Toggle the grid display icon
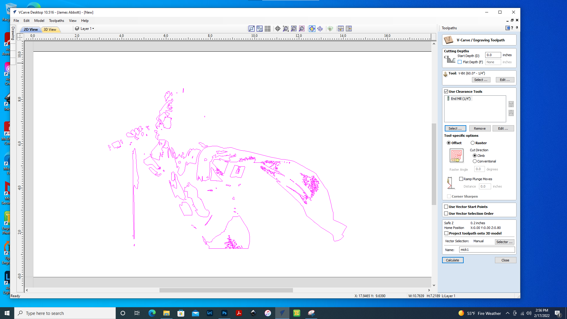Screen dimensions: 567x319 click(x=268, y=29)
